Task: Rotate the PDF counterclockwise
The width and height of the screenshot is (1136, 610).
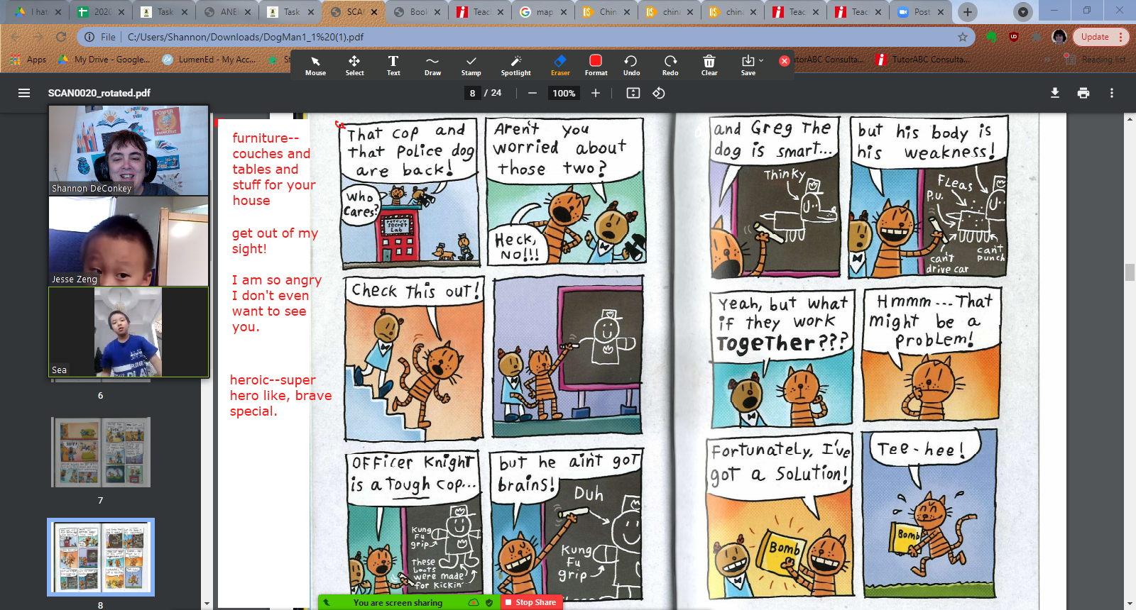Action: [659, 93]
